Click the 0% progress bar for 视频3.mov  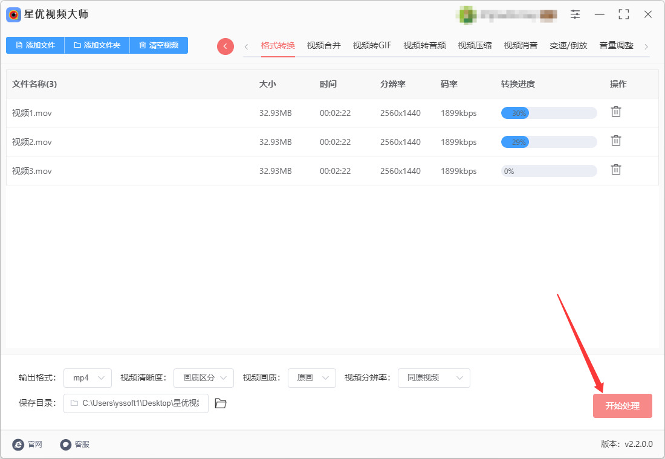(549, 172)
